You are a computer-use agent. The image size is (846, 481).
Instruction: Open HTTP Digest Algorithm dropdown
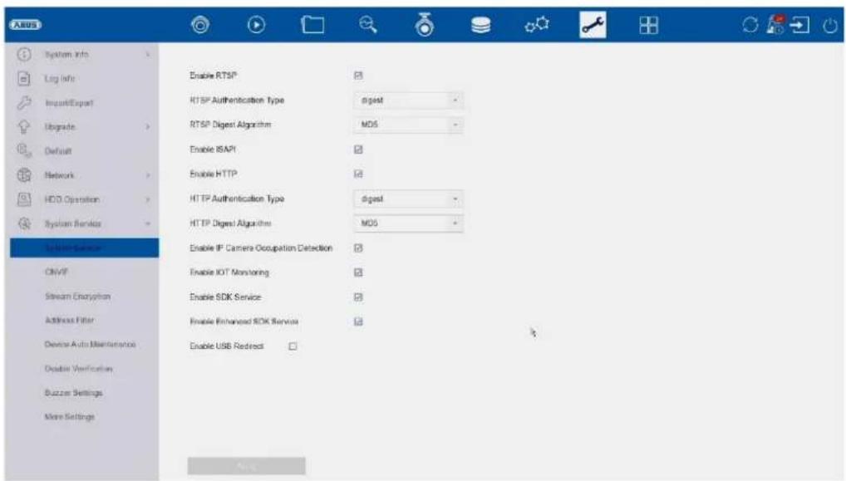[x=408, y=223]
